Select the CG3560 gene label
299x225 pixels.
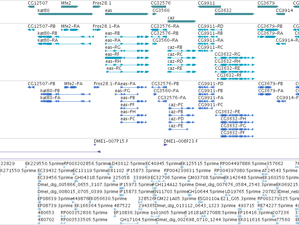pos(161,10)
